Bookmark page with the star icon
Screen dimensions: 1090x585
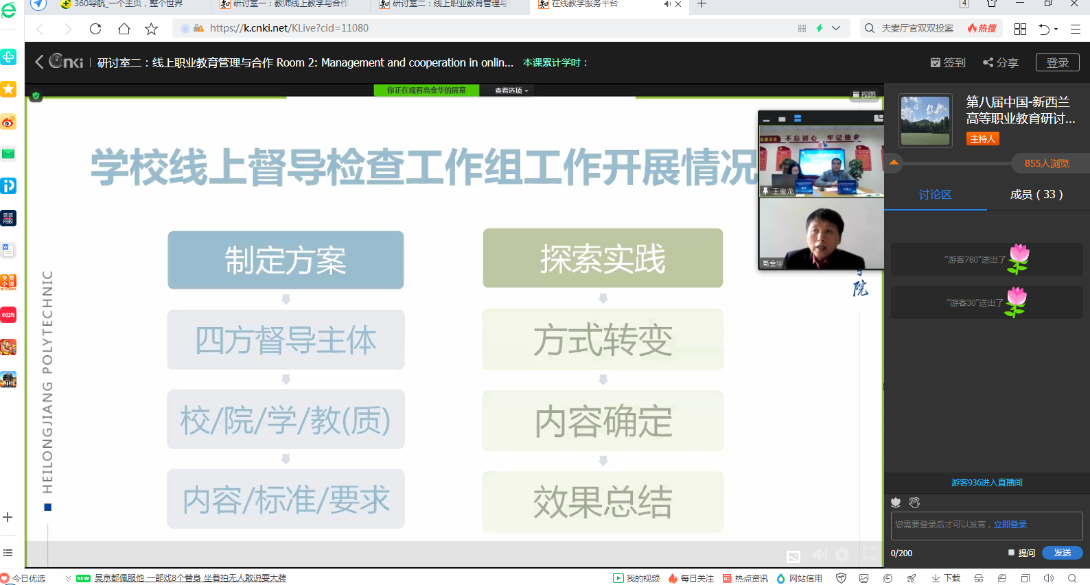point(151,28)
